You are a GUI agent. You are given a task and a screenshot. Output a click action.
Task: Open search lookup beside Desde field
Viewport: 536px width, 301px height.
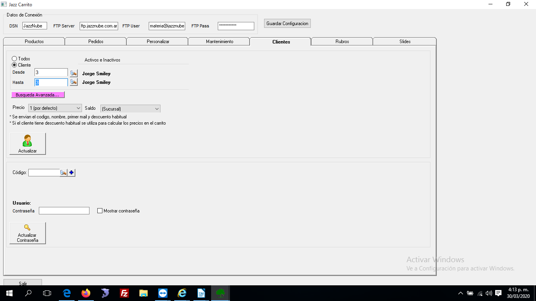(x=74, y=73)
